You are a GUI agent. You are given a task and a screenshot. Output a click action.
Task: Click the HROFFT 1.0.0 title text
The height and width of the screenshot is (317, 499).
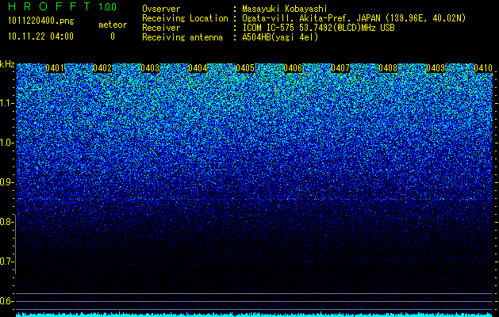[x=63, y=6]
